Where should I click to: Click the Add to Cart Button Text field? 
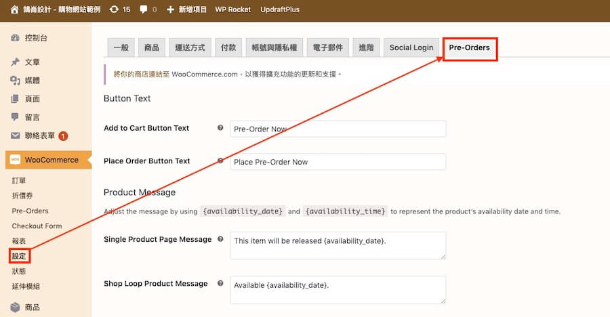click(338, 129)
